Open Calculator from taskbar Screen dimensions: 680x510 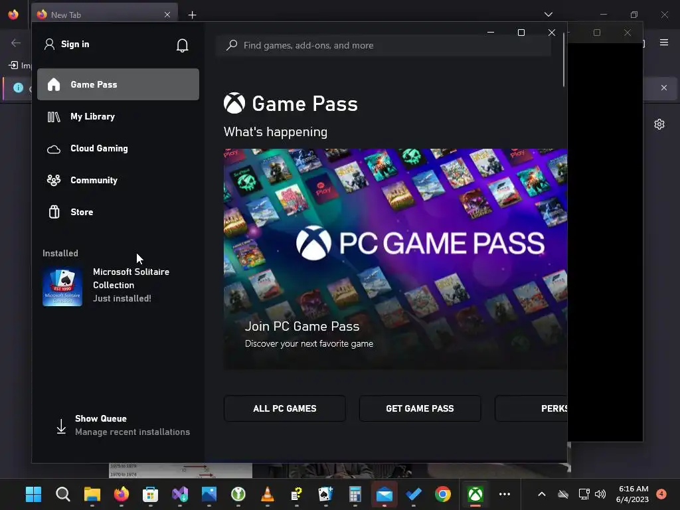[355, 494]
